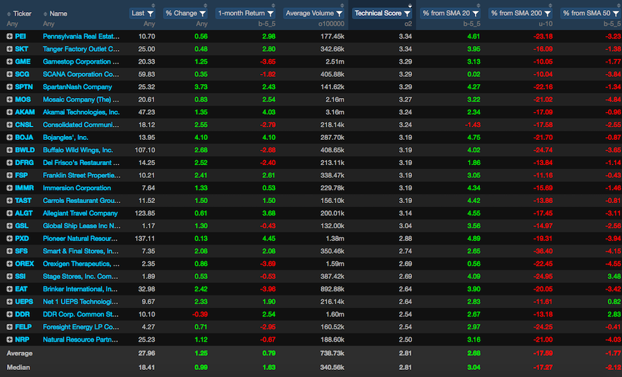Open the GME ticker link
Screen dimensions: 622x377
[x=23, y=62]
